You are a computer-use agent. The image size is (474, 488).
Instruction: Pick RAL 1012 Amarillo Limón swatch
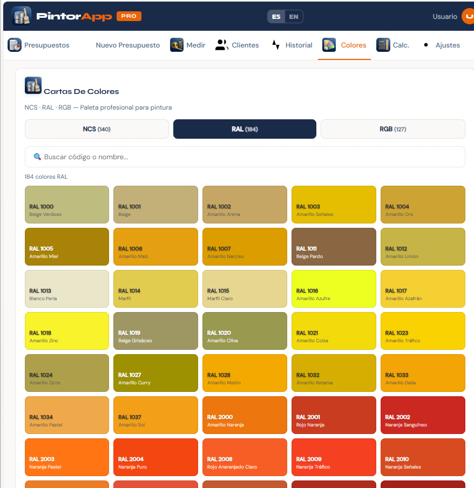[423, 247]
